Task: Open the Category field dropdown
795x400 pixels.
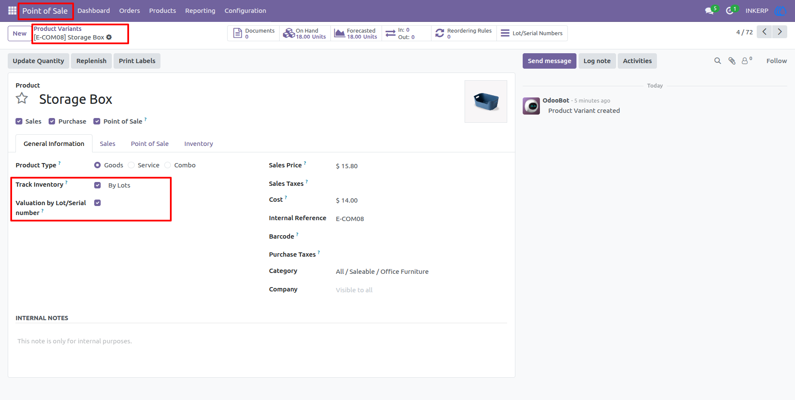Action: [422, 272]
